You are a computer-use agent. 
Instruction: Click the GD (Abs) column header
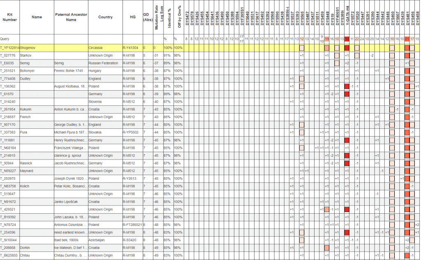click(x=146, y=17)
